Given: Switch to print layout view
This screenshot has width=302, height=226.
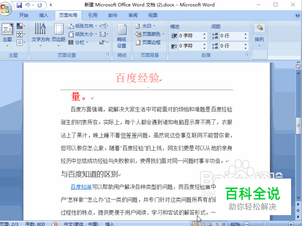Looking at the screenshot, I should [196, 224].
